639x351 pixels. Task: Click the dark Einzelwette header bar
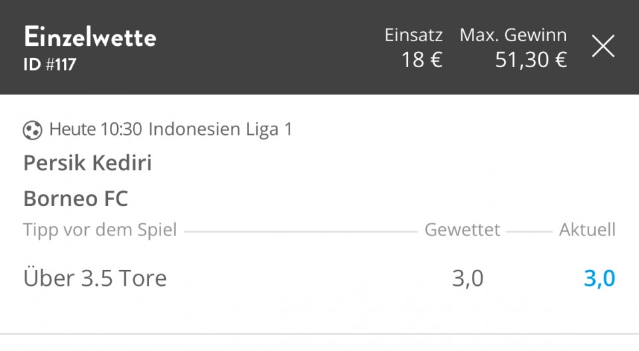[x=319, y=47]
